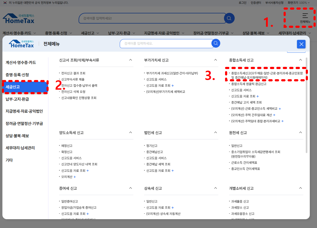
Task: Expand the 납부·고지·환급 top navigation menu
Action: click(x=122, y=33)
